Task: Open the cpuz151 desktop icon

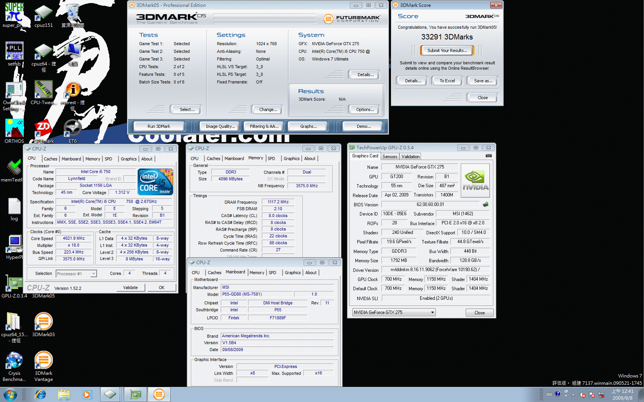Action: click(x=44, y=15)
